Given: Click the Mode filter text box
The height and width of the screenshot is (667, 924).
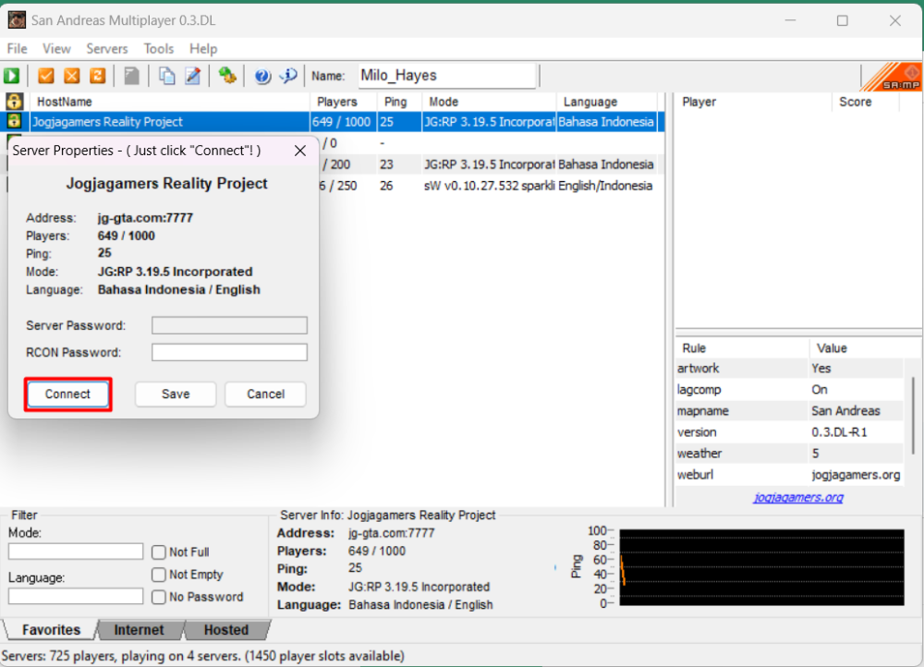Looking at the screenshot, I should (76, 552).
